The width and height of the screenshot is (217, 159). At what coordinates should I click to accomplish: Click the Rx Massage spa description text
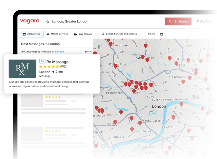[49, 84]
